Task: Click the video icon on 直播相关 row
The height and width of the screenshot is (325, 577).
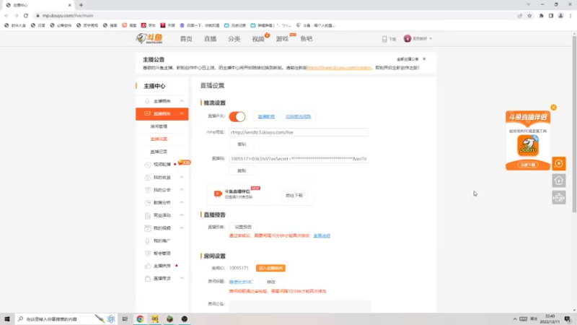Action: click(147, 113)
